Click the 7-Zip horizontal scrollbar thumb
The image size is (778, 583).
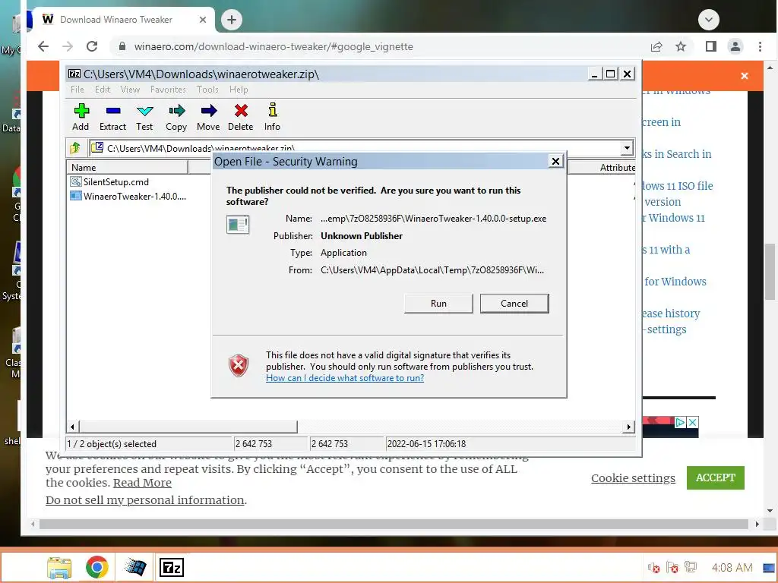[188, 427]
